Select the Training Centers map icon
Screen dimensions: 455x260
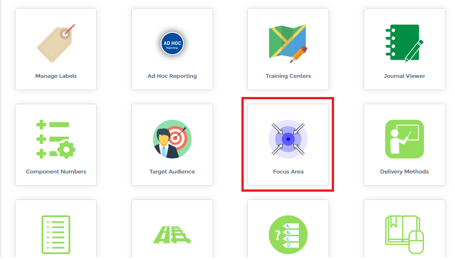click(x=288, y=43)
